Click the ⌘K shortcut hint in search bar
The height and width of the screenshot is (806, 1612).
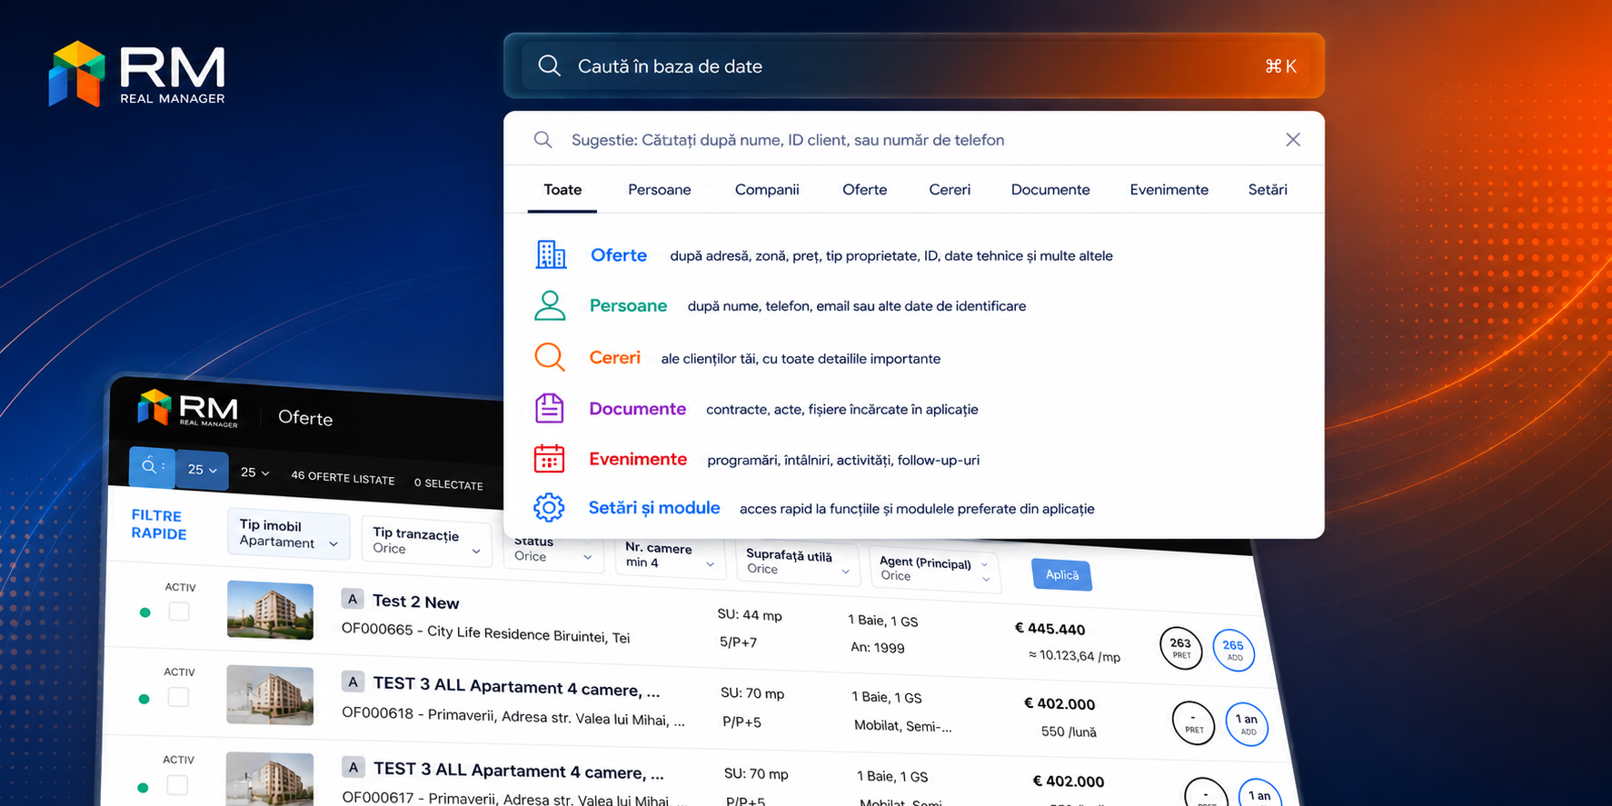1280,65
